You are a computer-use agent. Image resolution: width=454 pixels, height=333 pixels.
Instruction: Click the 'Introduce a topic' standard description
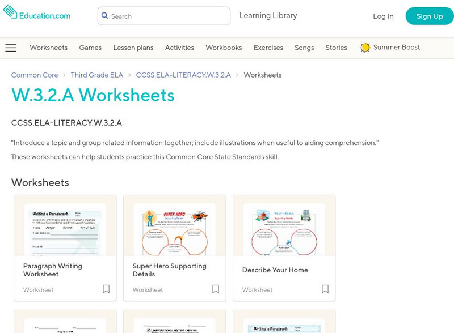(x=195, y=143)
